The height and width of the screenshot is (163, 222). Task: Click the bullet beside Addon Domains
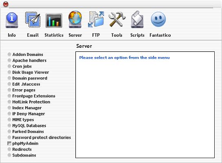pos(9,54)
